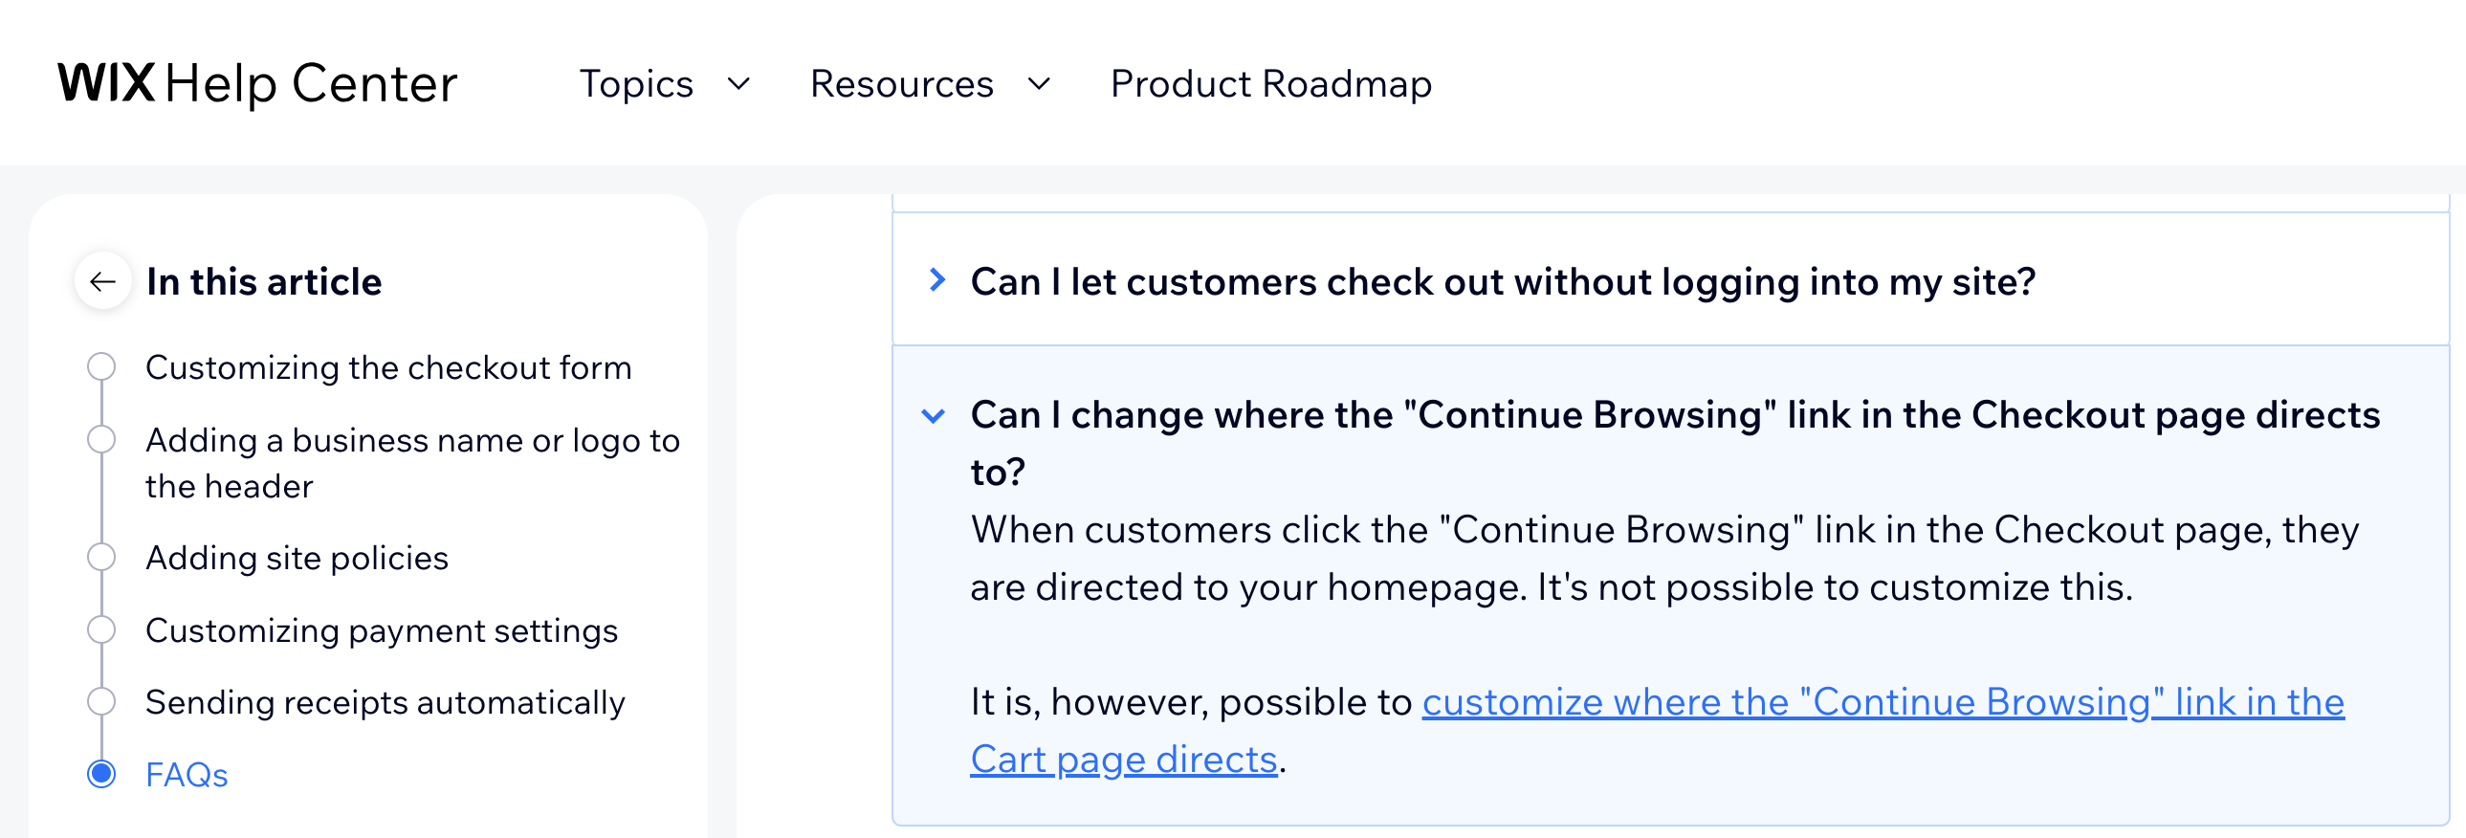Open the Resources dropdown arrow
Screen dimensions: 2466x838
click(1039, 84)
